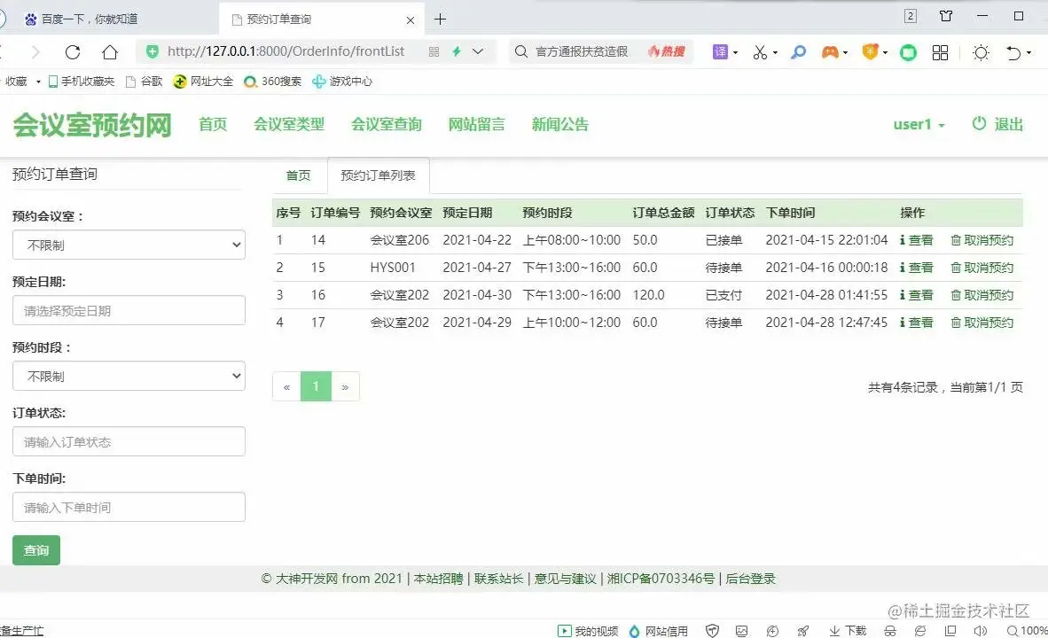Open the game controller icon

[x=829, y=52]
